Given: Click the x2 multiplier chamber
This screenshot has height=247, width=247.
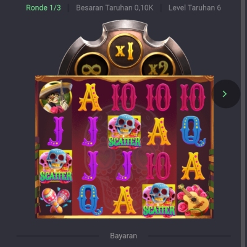Looking at the screenshot, I should (159, 64).
